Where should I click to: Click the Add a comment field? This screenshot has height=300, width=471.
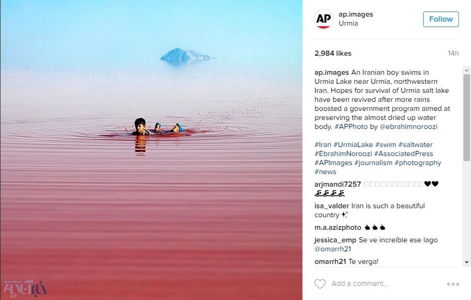[360, 284]
